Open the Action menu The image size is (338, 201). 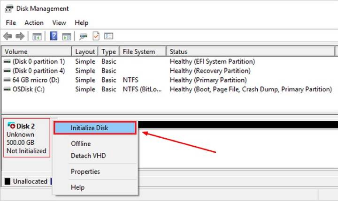coord(34,22)
